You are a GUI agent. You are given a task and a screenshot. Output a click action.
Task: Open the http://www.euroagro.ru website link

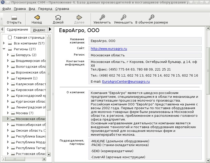point(109,49)
